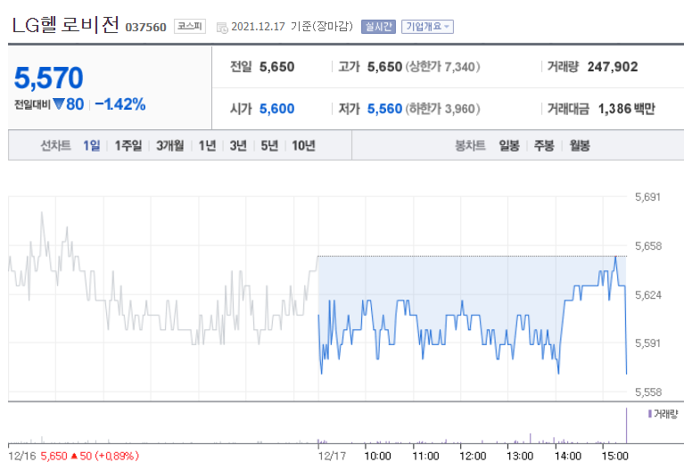
Task: Switch to the 5년 chart period
Action: pyautogui.click(x=269, y=145)
